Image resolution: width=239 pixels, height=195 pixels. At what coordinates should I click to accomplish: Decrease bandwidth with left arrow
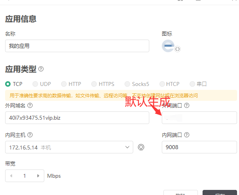tap(11, 176)
